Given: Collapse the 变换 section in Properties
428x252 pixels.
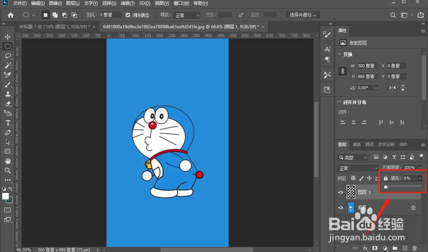Looking at the screenshot, I should tap(339, 54).
